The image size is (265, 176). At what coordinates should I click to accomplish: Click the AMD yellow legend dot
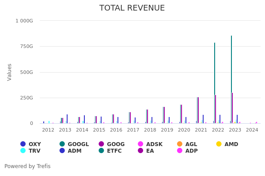219,144
